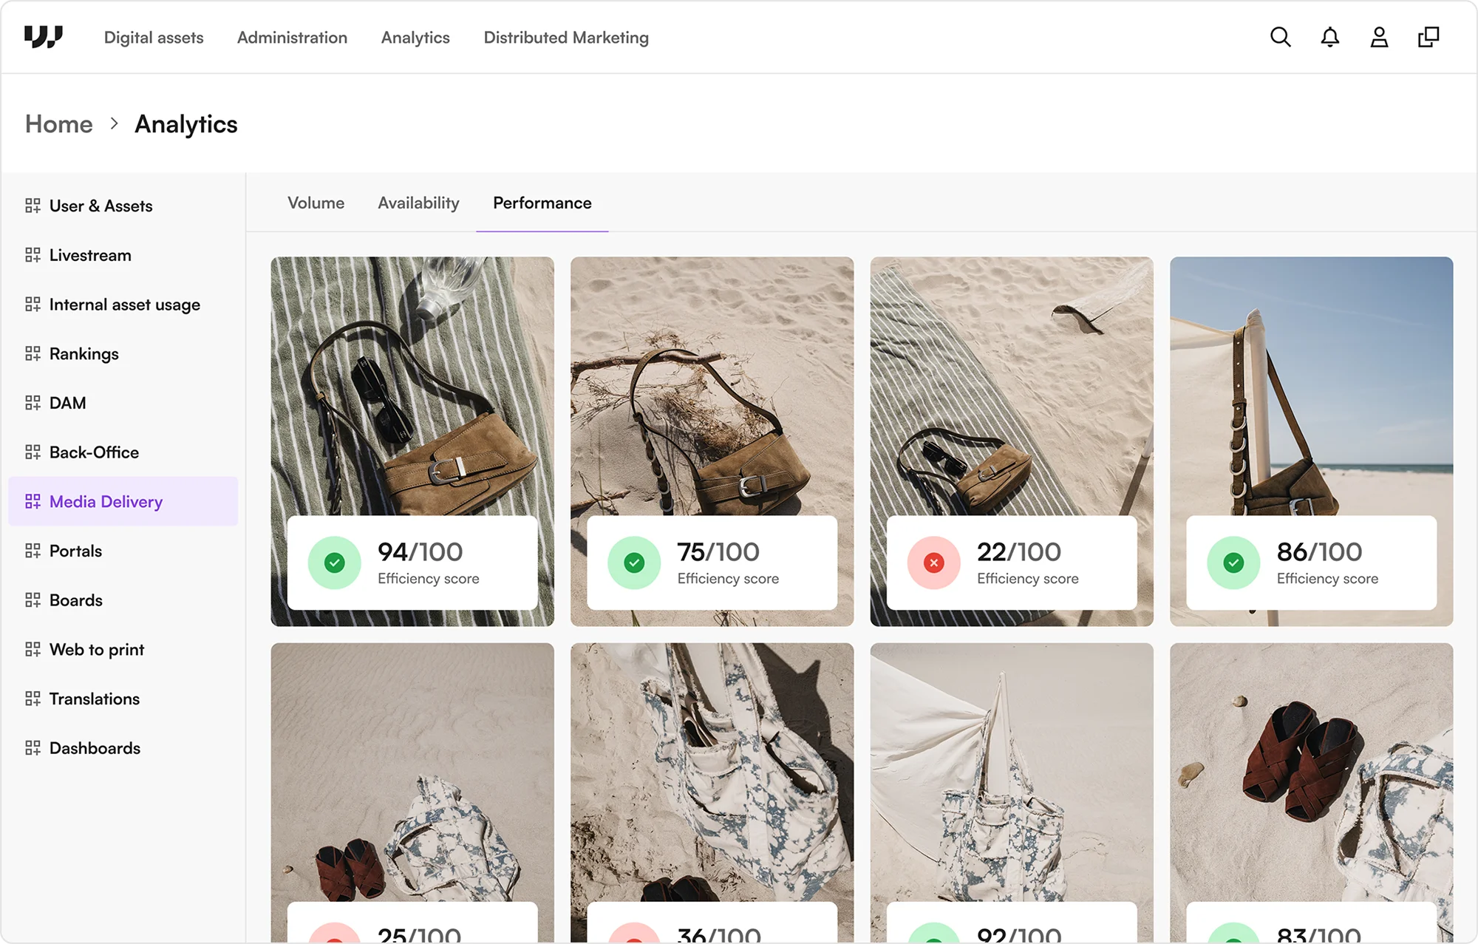Open the Distributed Marketing menu
The image size is (1478, 944).
click(x=566, y=38)
